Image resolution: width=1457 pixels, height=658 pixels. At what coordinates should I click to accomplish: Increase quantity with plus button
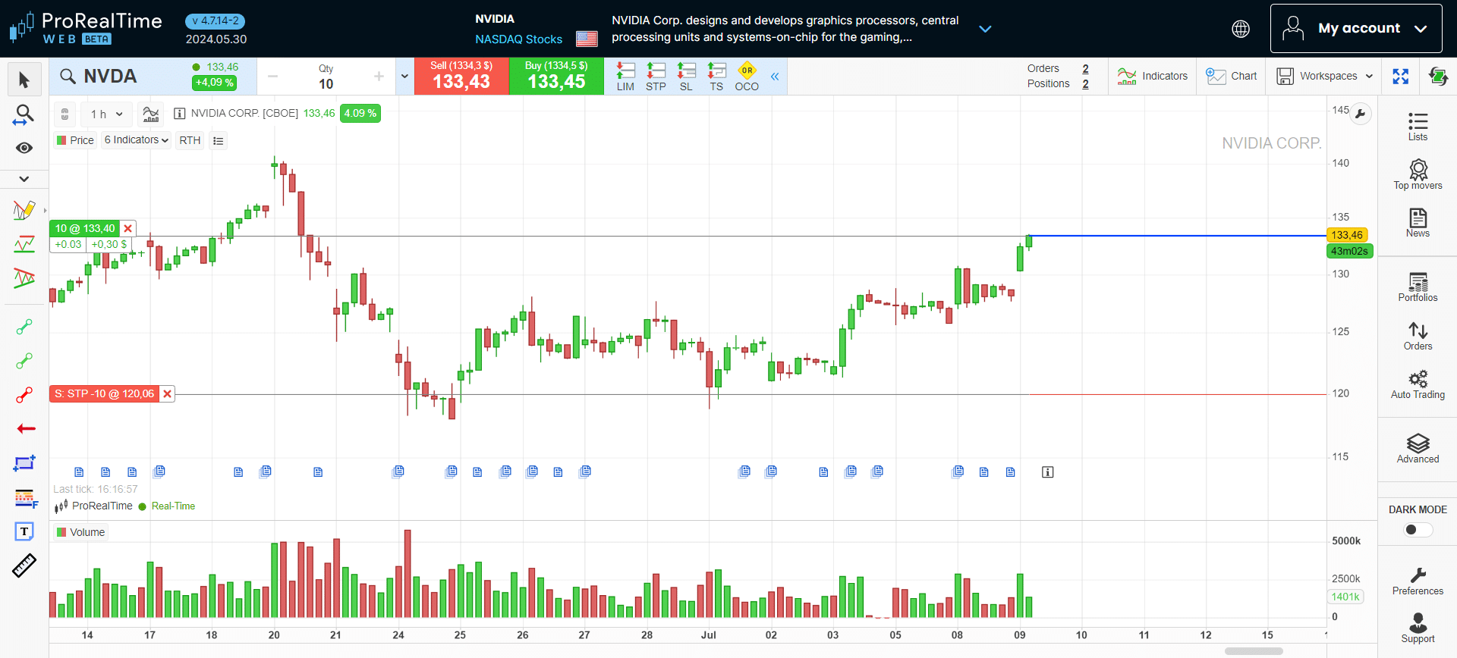[x=379, y=77]
